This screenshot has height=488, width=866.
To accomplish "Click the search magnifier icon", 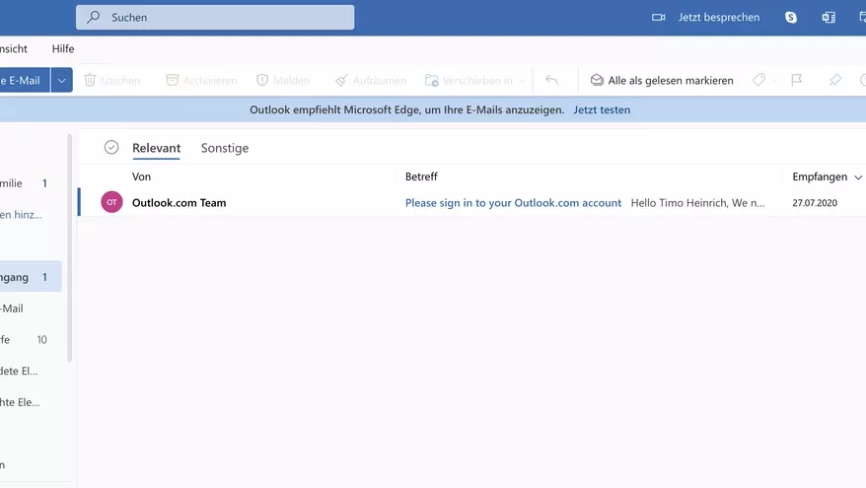I will [x=94, y=17].
